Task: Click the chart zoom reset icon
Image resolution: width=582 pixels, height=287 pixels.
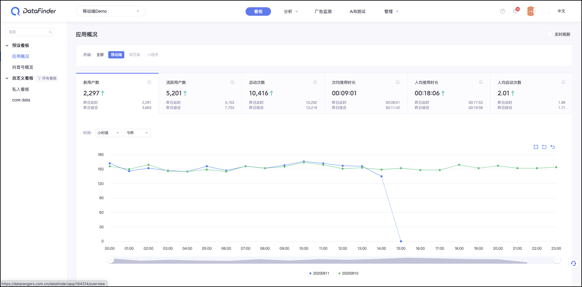Action: point(544,147)
